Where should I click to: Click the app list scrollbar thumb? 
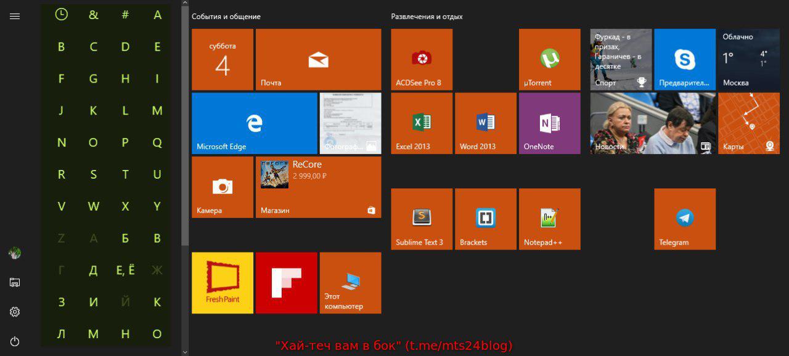pos(185,127)
